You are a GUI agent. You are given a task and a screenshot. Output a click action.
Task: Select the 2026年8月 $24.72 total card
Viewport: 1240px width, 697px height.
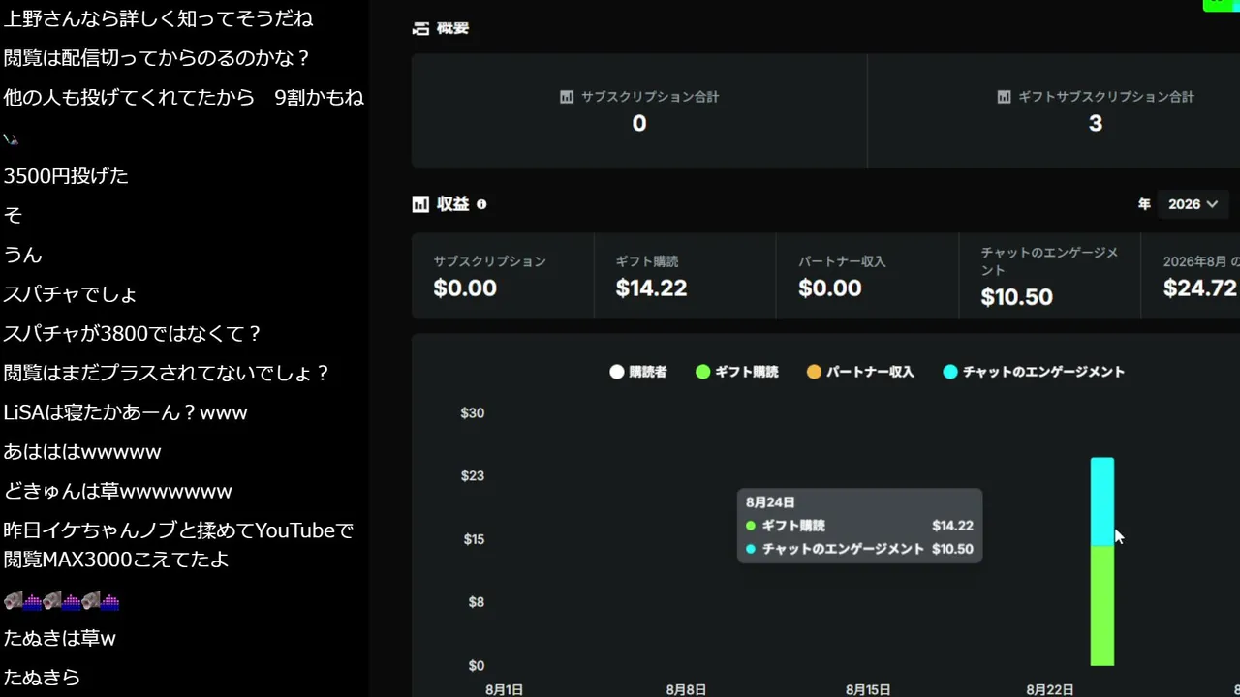click(x=1192, y=276)
